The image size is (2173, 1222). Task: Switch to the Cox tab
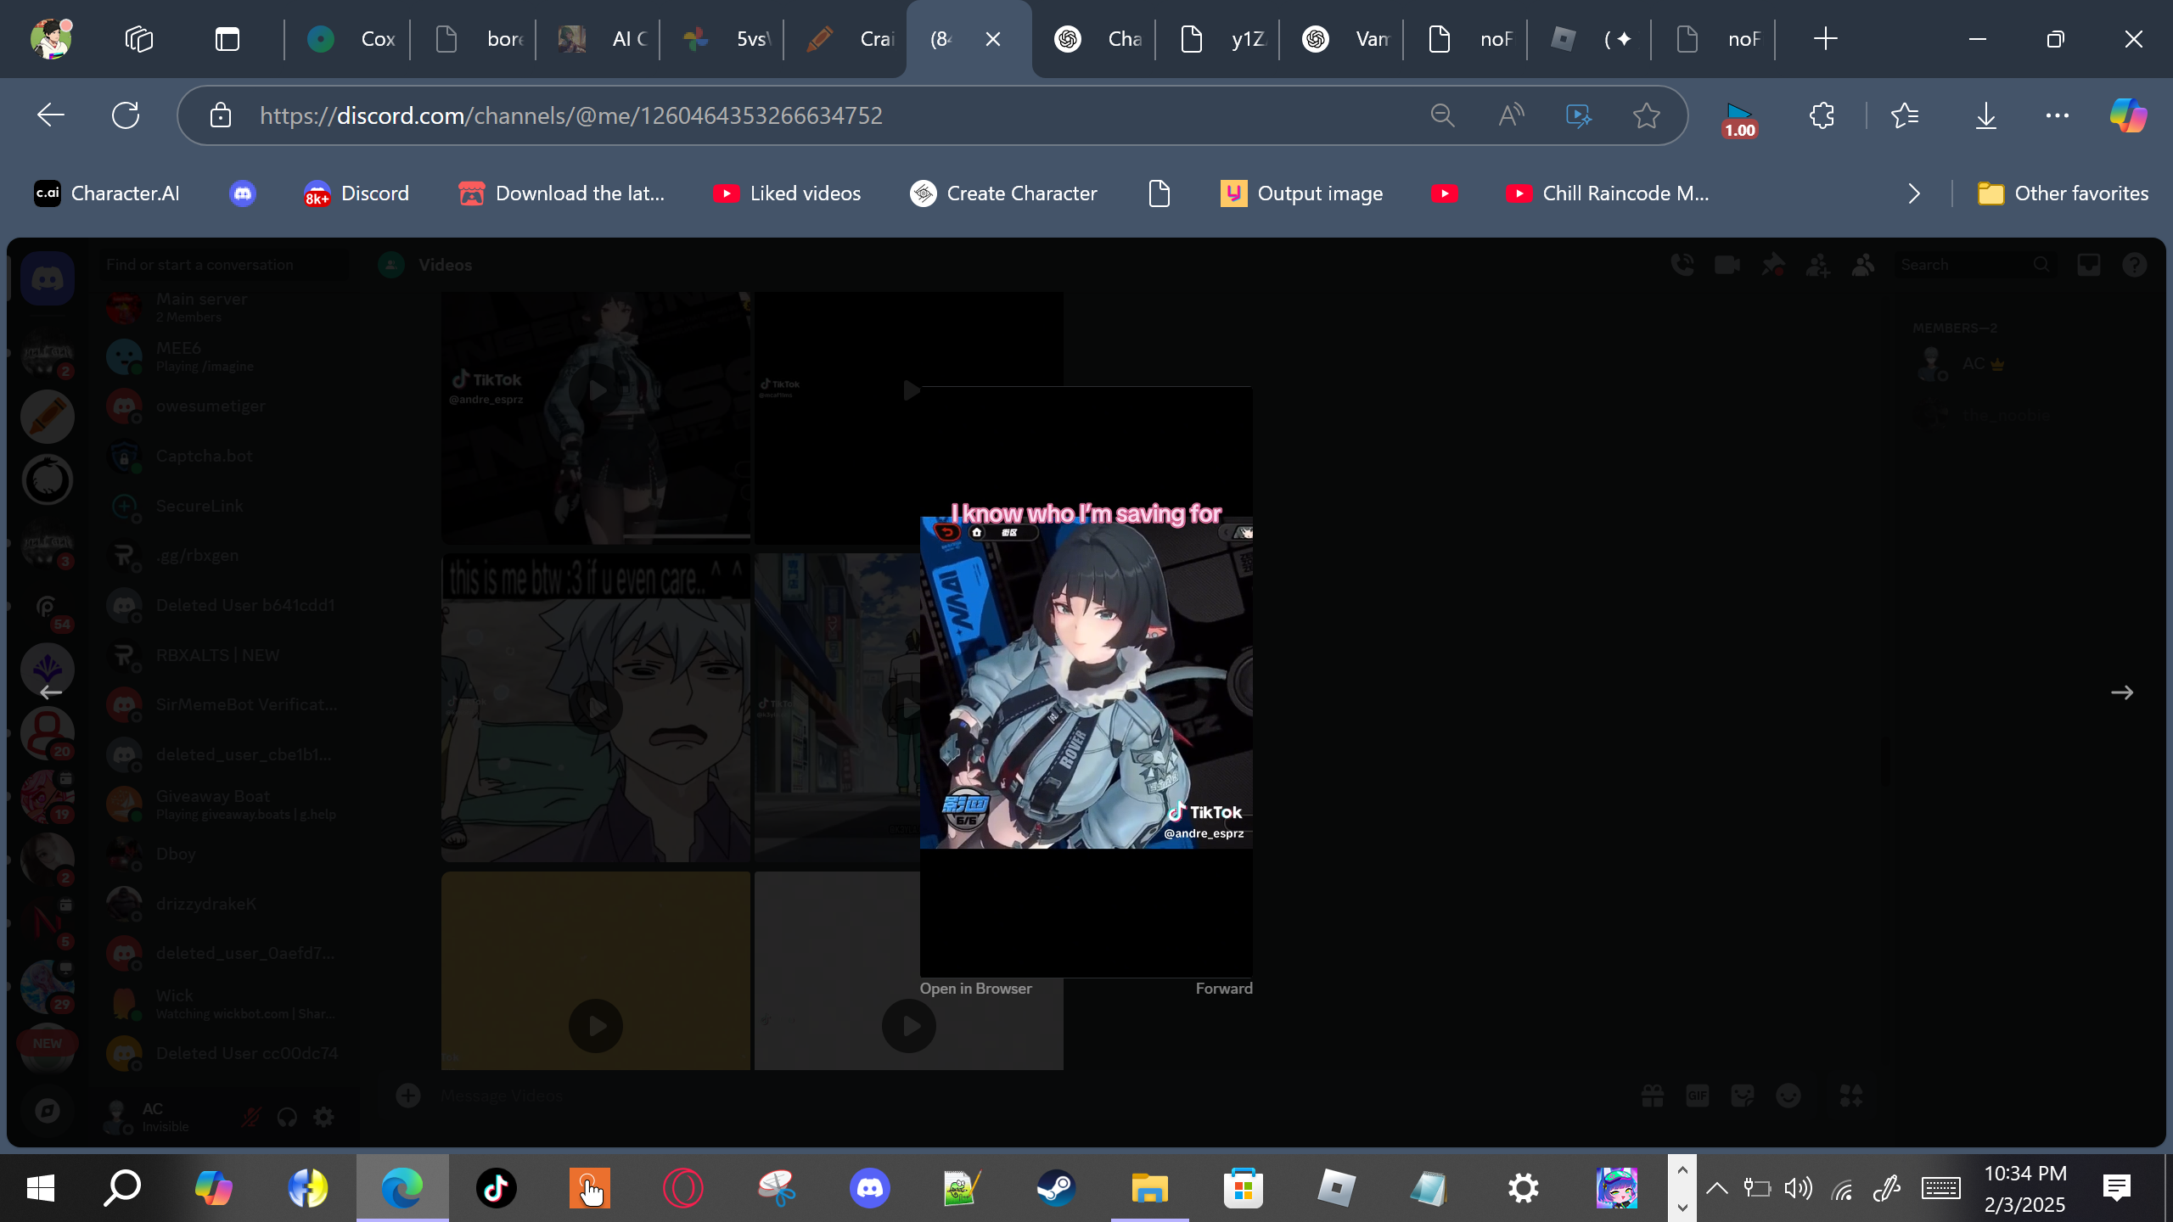pyautogui.click(x=348, y=39)
